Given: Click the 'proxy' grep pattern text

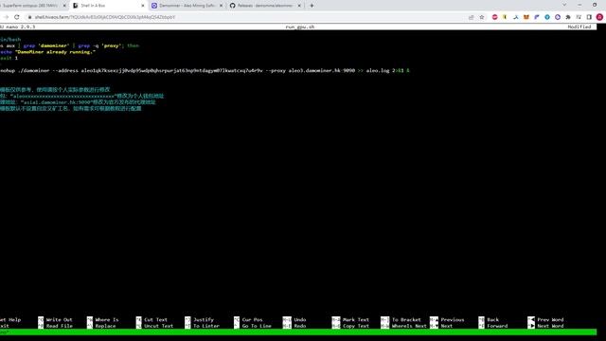Looking at the screenshot, I should 111,45.
